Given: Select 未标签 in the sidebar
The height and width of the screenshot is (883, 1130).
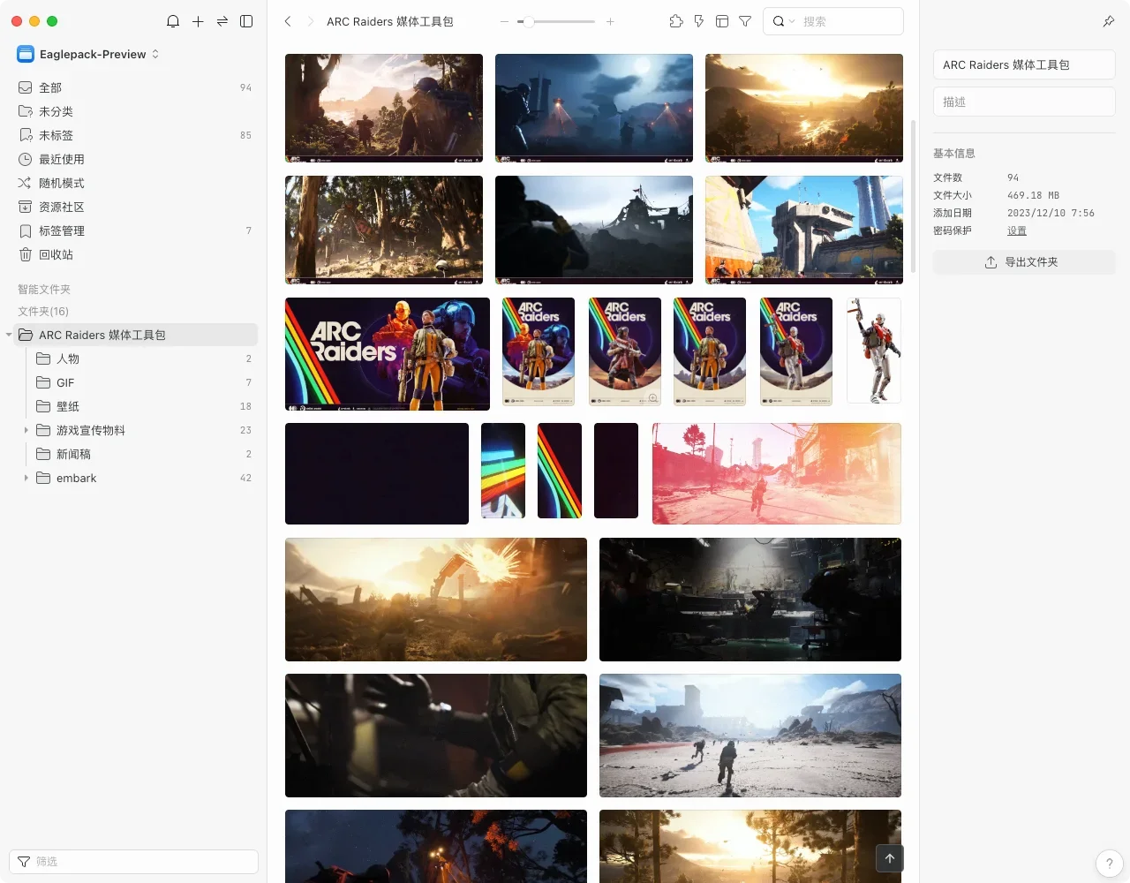Looking at the screenshot, I should pyautogui.click(x=134, y=135).
